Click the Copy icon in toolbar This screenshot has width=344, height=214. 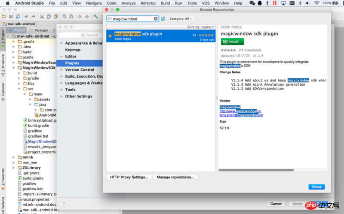click(49, 16)
